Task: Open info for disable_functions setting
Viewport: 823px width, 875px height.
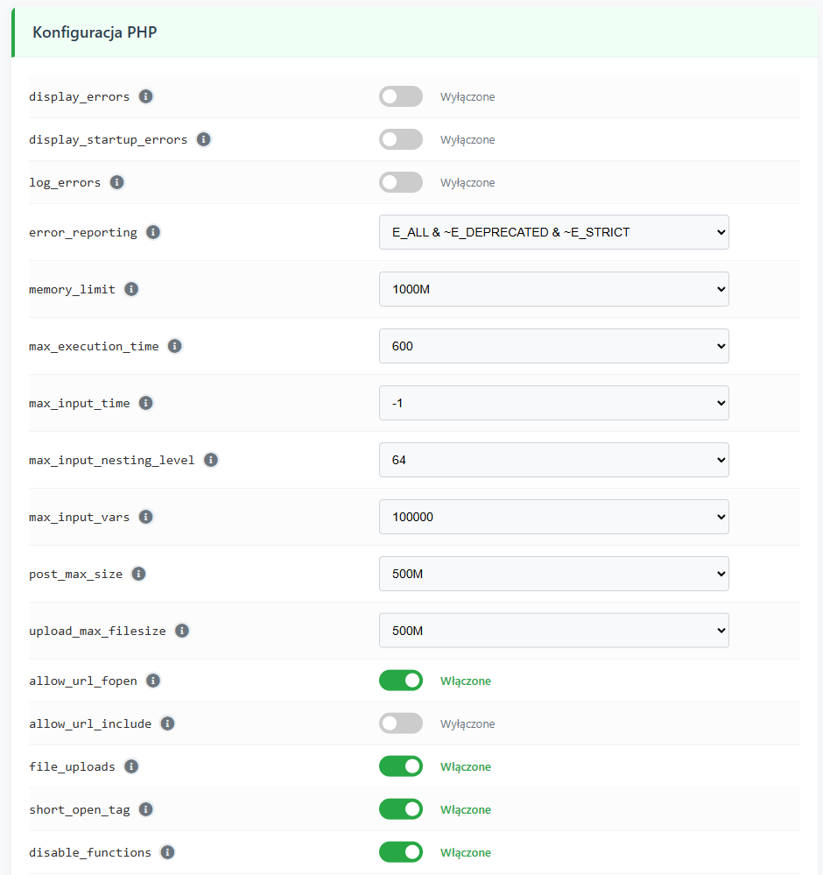Action: [x=166, y=851]
